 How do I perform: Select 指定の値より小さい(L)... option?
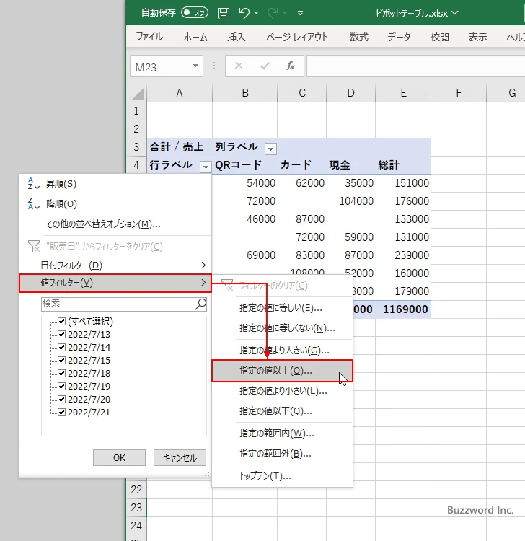[282, 391]
